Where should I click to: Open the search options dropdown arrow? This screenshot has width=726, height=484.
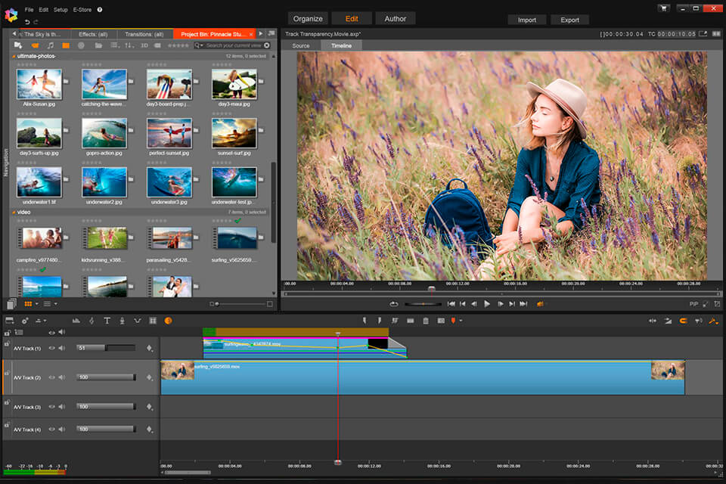tap(202, 45)
